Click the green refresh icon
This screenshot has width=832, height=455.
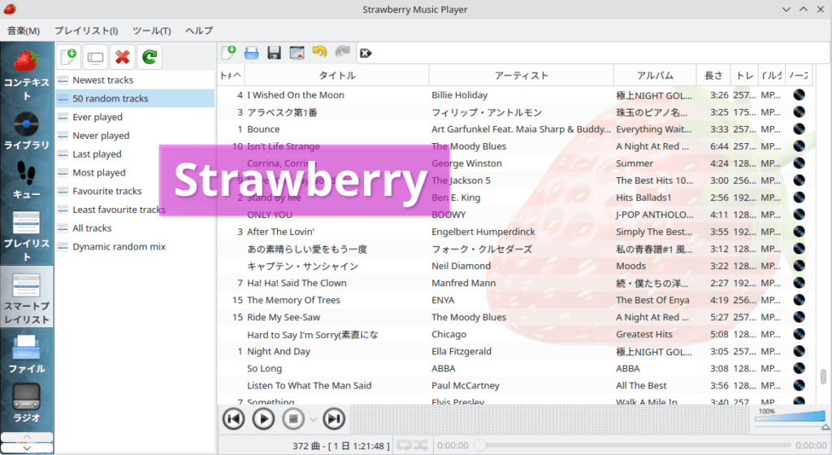(x=149, y=57)
